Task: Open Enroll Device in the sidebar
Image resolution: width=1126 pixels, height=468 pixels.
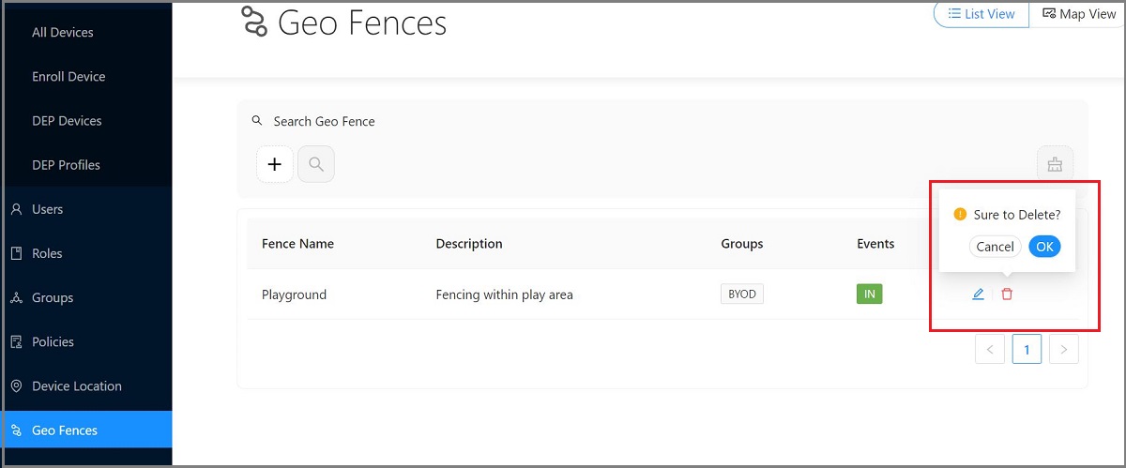Action: tap(68, 76)
